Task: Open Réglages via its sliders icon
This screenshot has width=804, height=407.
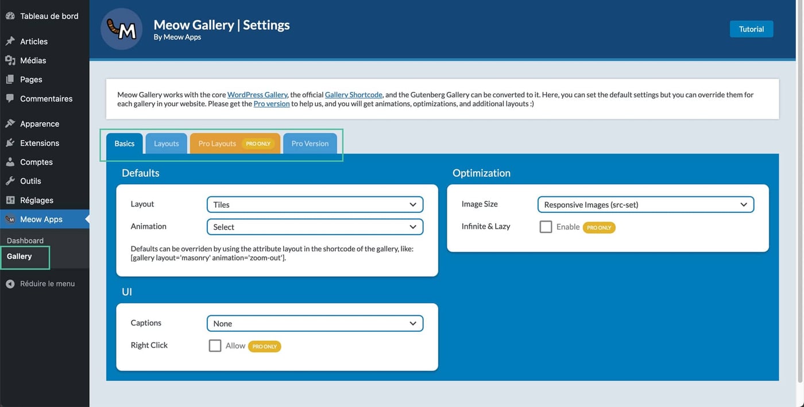Action: (x=9, y=199)
